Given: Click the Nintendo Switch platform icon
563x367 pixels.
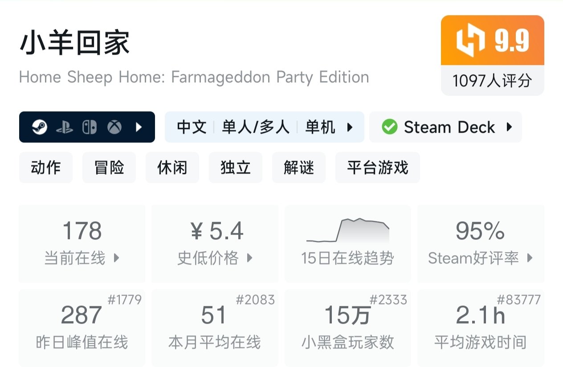Looking at the screenshot, I should 89,127.
